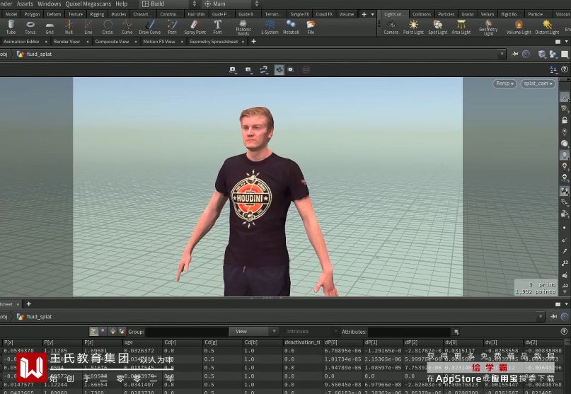Select the Font tool
Image resolution: width=571 pixels, height=394 pixels.
pyautogui.click(x=217, y=28)
